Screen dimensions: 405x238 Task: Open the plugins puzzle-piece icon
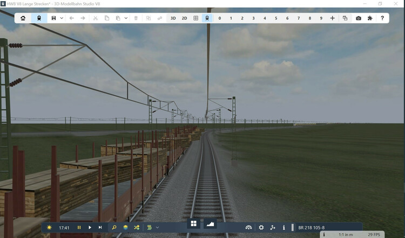tap(370, 18)
